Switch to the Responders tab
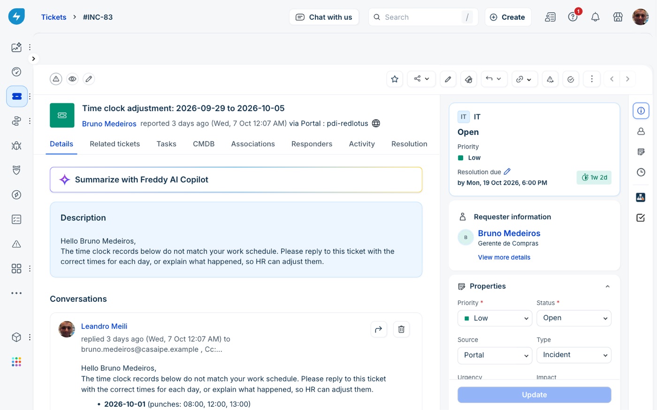This screenshot has width=657, height=410. [x=312, y=144]
